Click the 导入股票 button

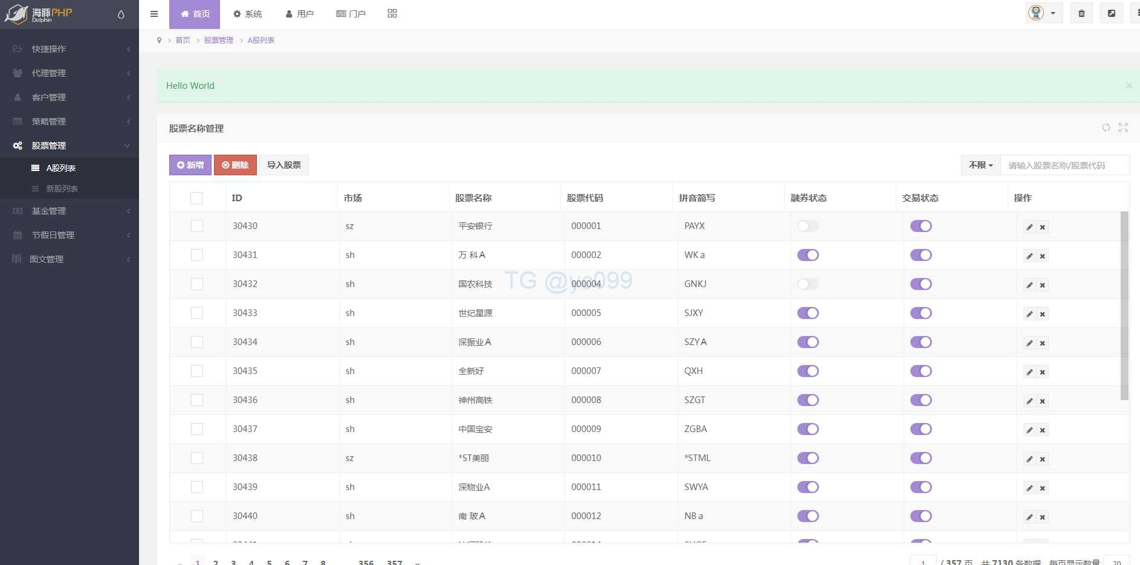coord(283,165)
